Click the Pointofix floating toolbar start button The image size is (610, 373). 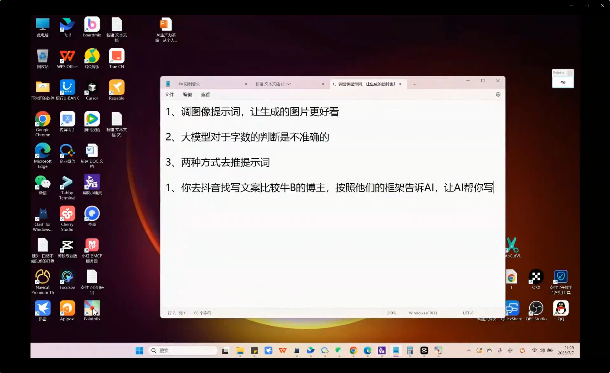tap(563, 82)
